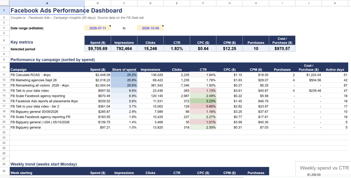Select the red 0.85% CTR cell

[x=203, y=106]
